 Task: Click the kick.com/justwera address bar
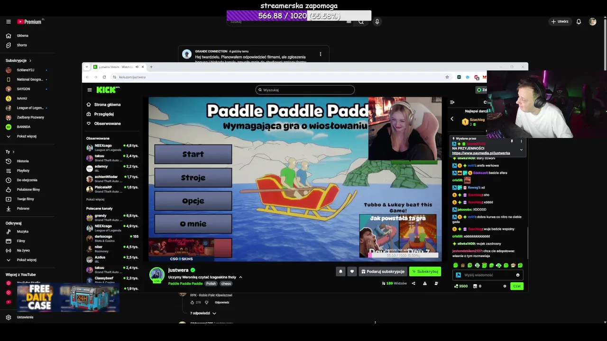click(x=280, y=77)
